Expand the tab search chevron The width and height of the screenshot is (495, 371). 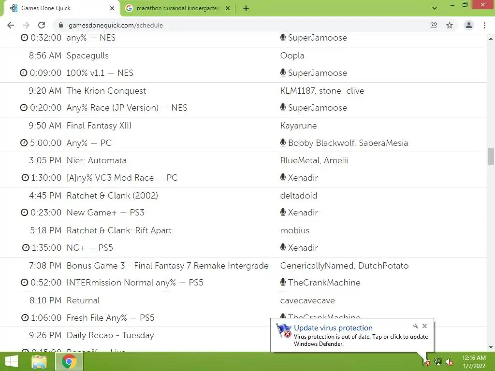pyautogui.click(x=435, y=9)
